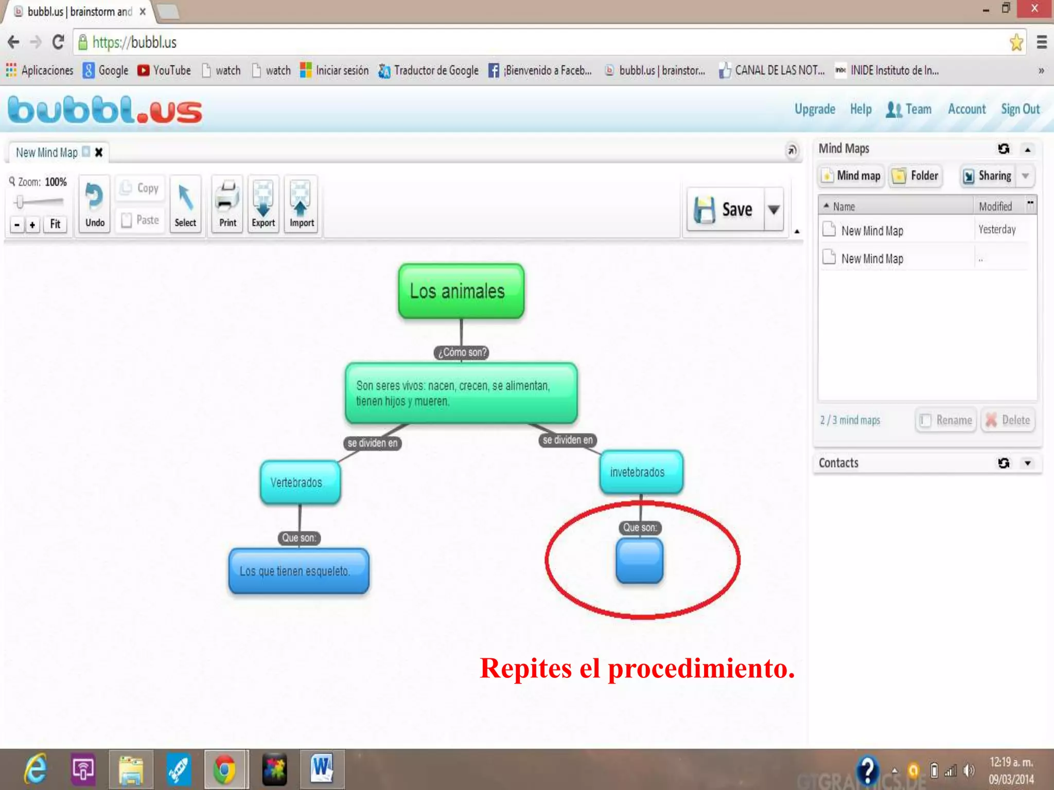This screenshot has height=790, width=1054.
Task: Open Internet Explorer from taskbar
Action: coord(35,769)
